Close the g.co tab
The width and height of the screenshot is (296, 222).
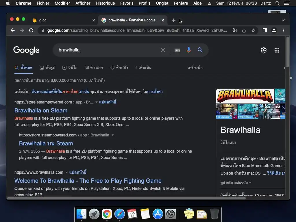click(x=94, y=20)
